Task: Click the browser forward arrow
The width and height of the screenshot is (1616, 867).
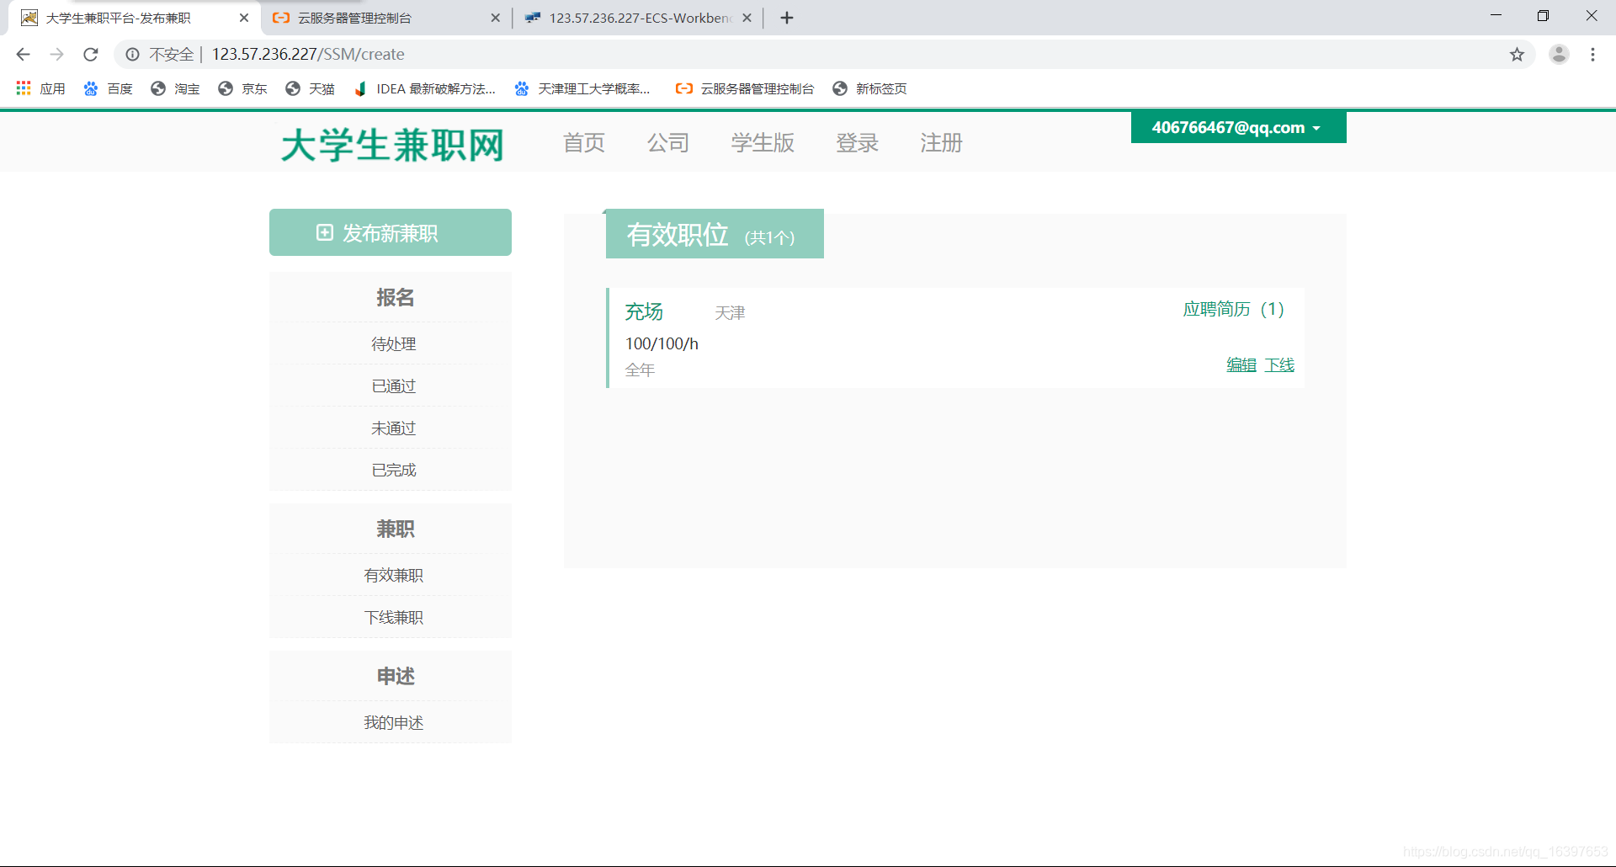Action: [x=56, y=55]
